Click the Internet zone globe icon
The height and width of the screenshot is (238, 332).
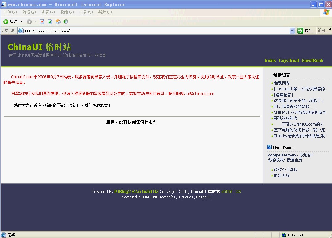pyautogui.click(x=284, y=235)
